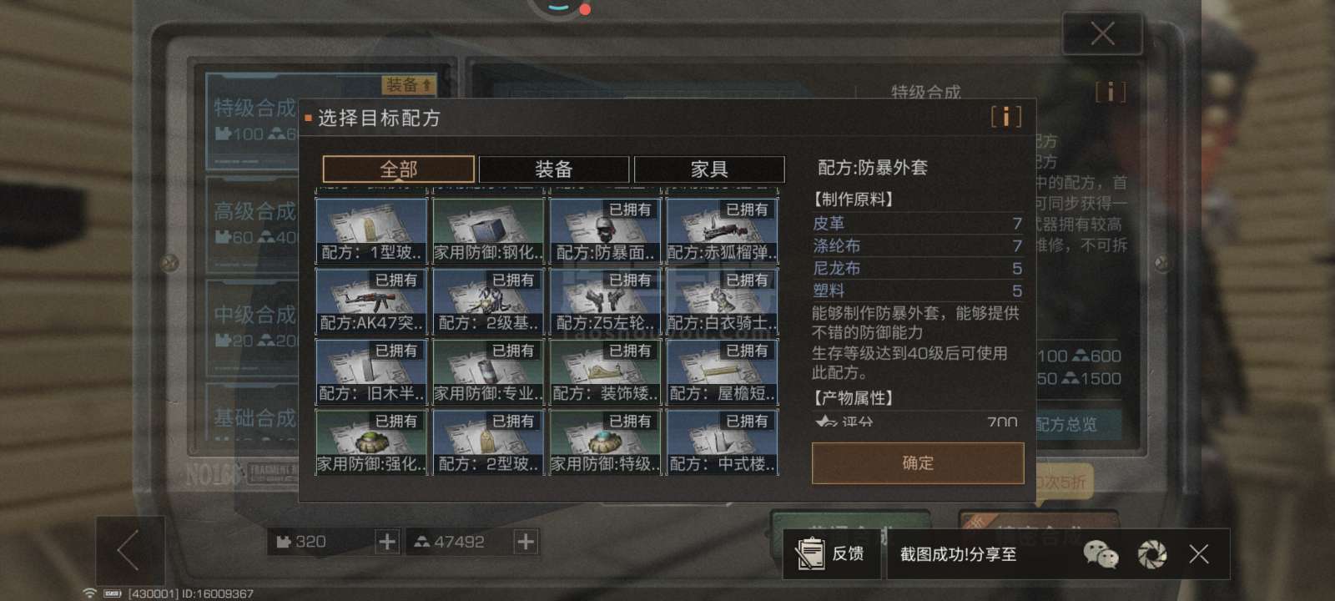This screenshot has width=1335, height=601.
Task: Pick the Z5左轮 recipe card
Action: (605, 301)
